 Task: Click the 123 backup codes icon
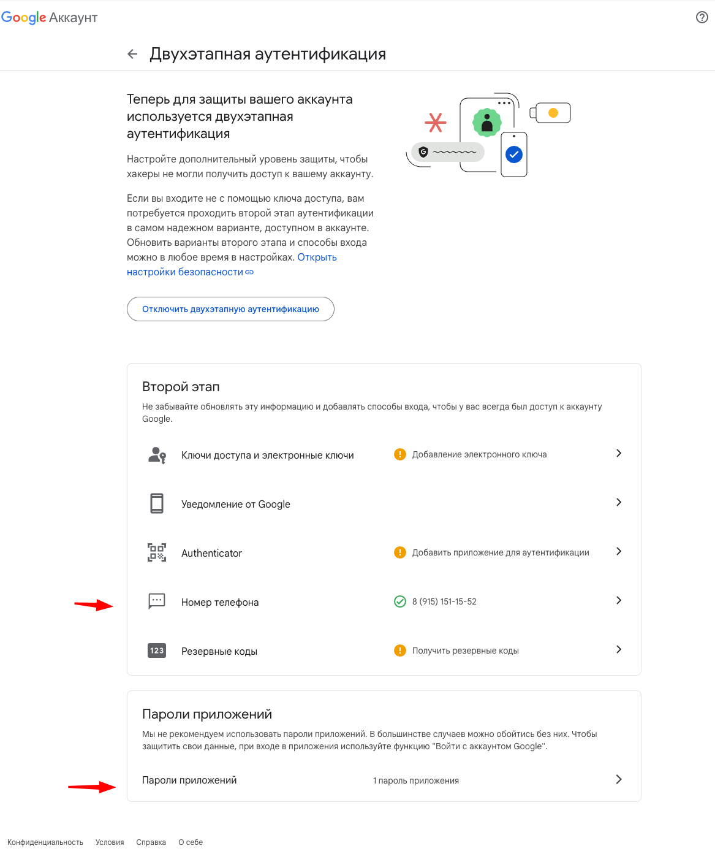[x=157, y=651]
